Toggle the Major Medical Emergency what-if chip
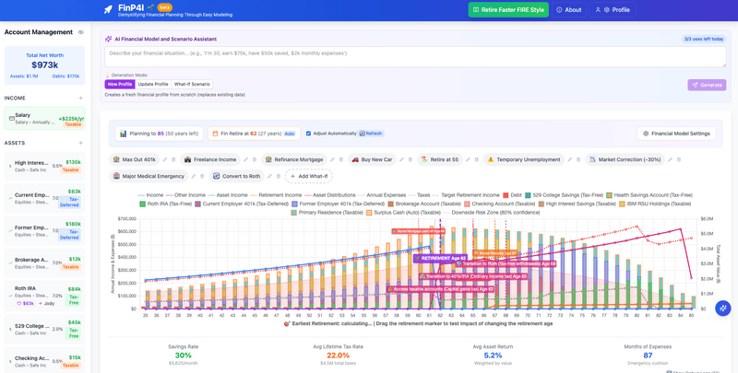The width and height of the screenshot is (738, 373). pyautogui.click(x=149, y=176)
